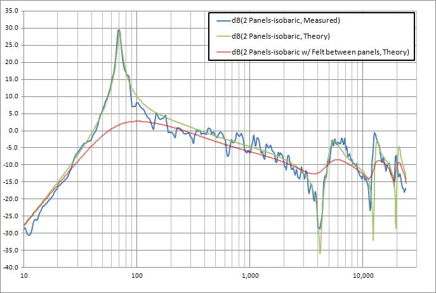Image resolution: width=436 pixels, height=293 pixels.
Task: Click the 15.0 y-axis label
Action: [x=11, y=79]
